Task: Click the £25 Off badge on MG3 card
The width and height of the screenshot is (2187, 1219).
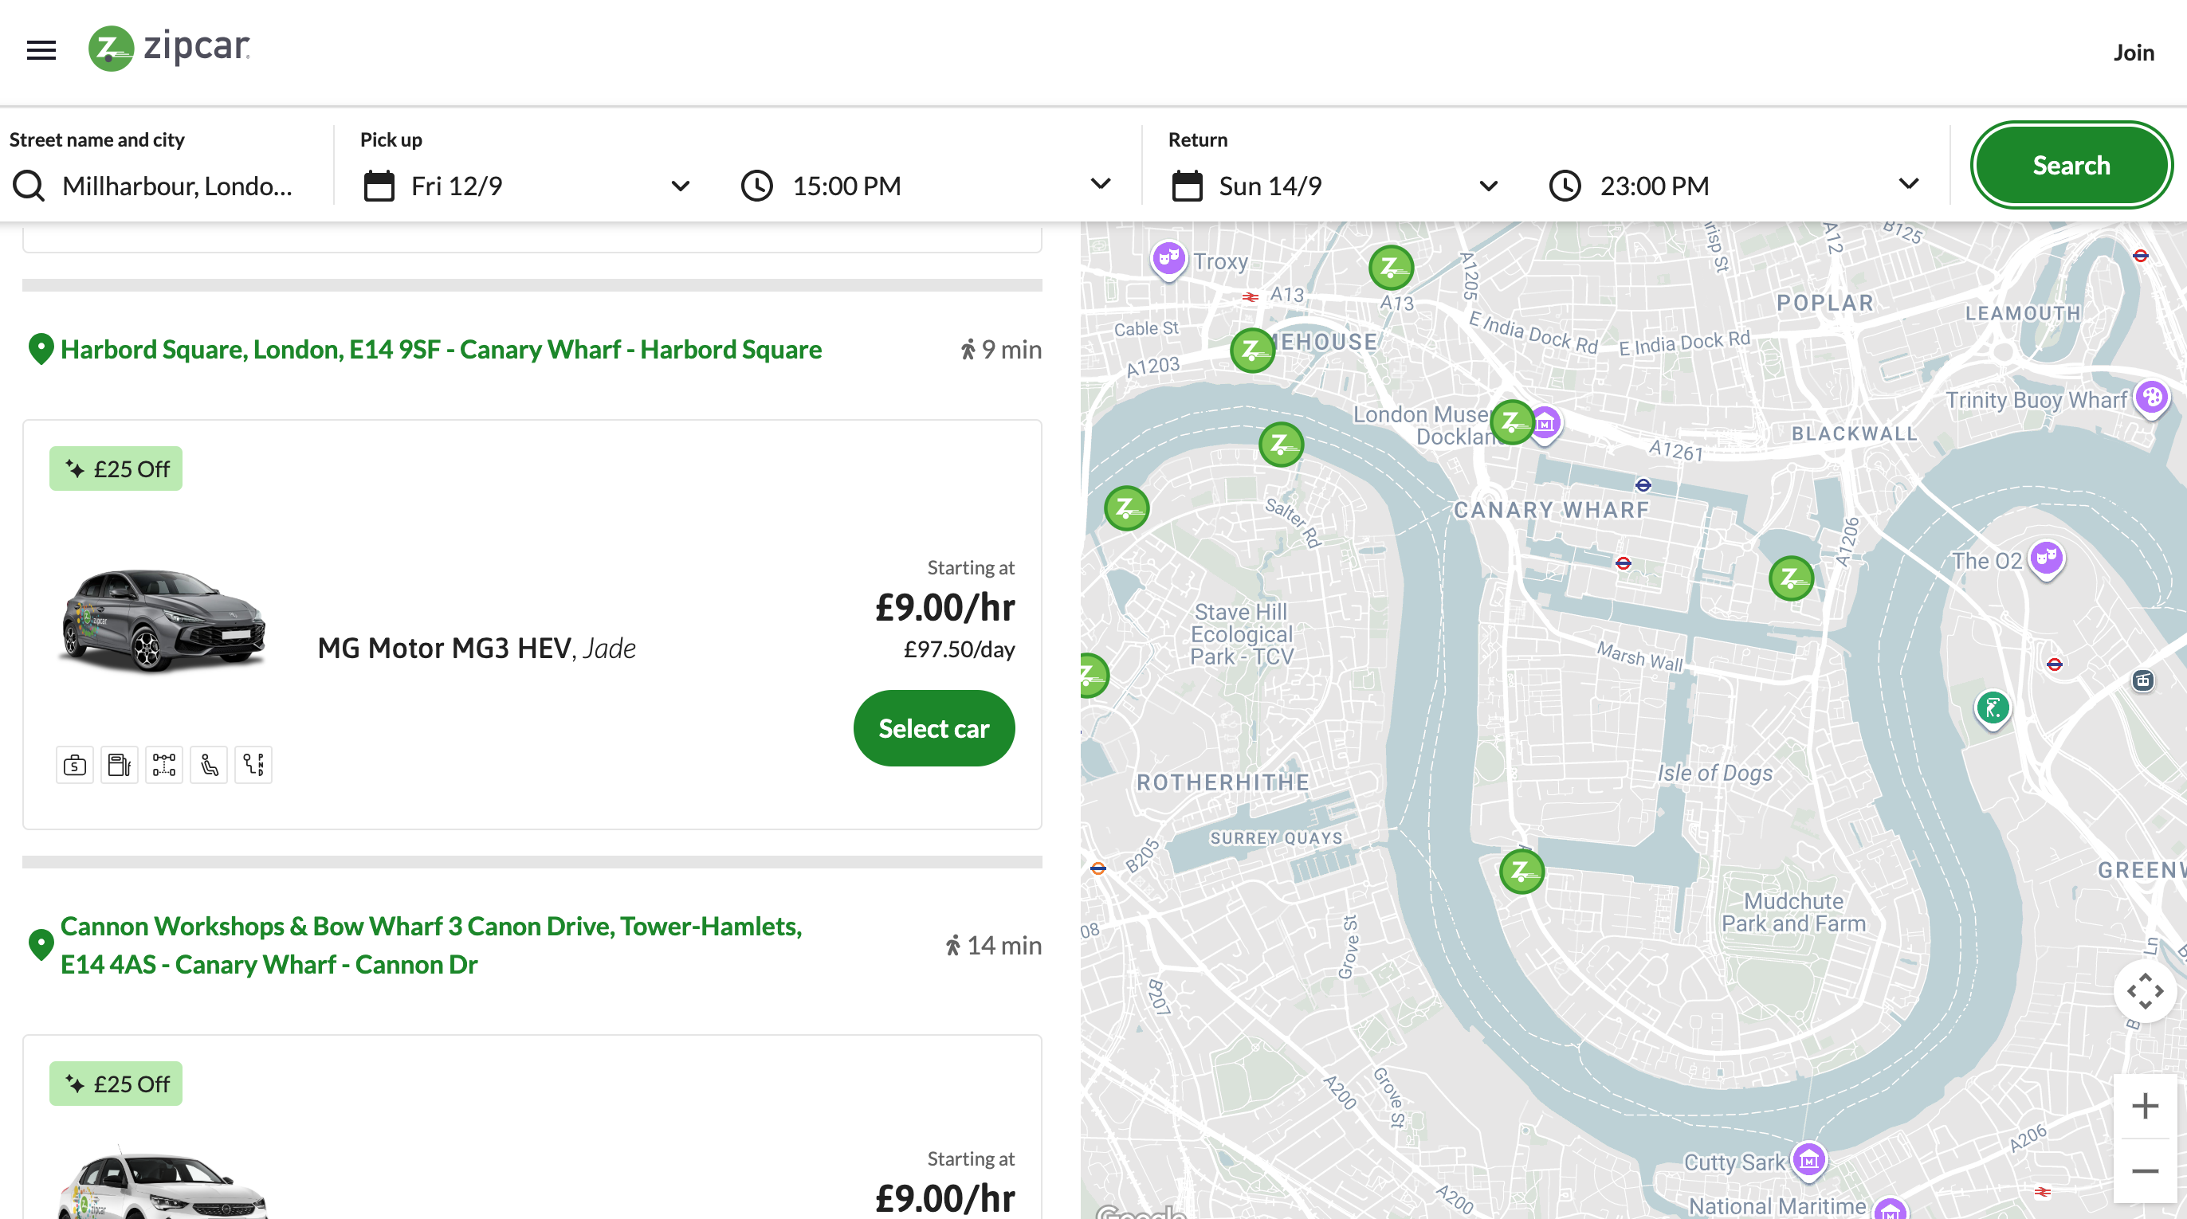Action: (x=116, y=468)
